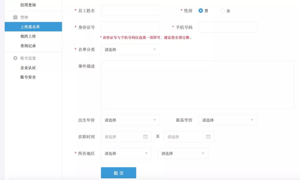300x180 pixels.
Task: Click the blue 提交 submit button
Action: click(118, 172)
